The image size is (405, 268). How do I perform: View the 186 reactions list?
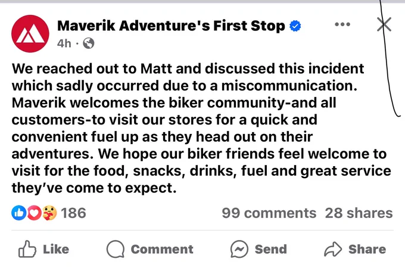pyautogui.click(x=73, y=213)
